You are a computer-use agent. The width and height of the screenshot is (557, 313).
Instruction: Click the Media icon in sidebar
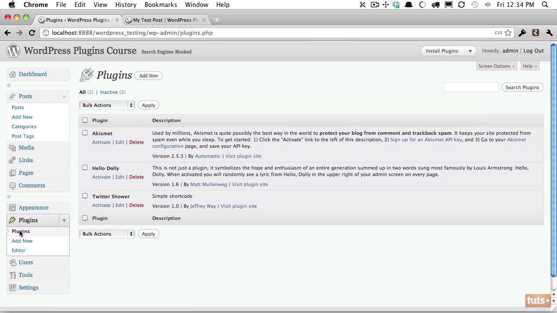13,148
